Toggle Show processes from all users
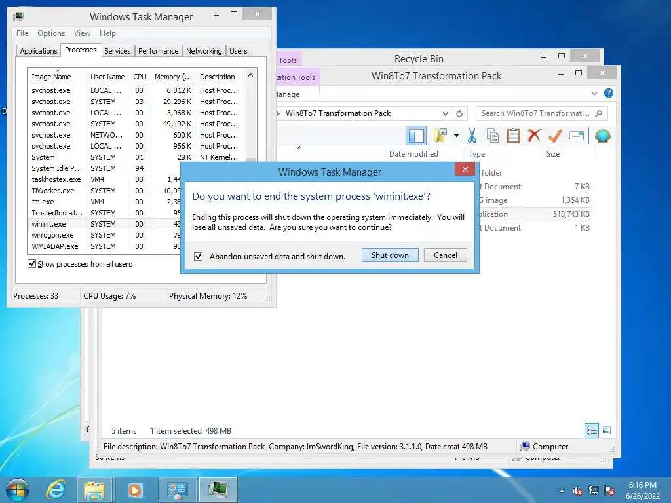The height and width of the screenshot is (503, 671). tap(31, 263)
